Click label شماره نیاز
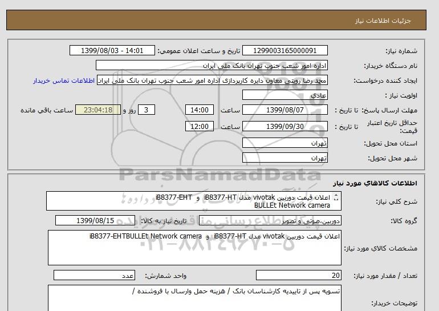 click(401, 51)
